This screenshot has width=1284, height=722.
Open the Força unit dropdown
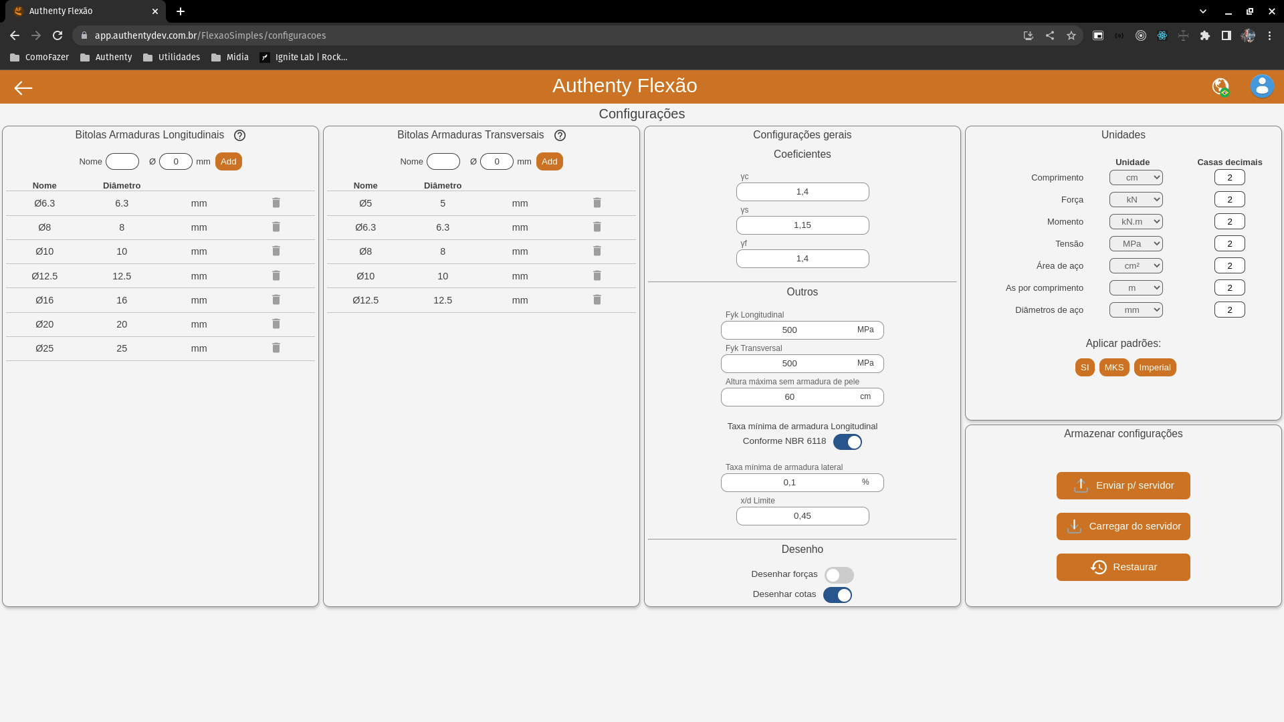point(1136,200)
